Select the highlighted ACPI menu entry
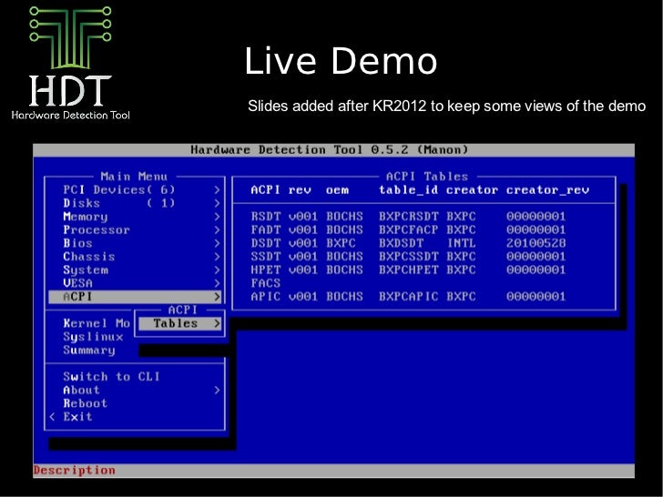663x497 pixels. [135, 297]
